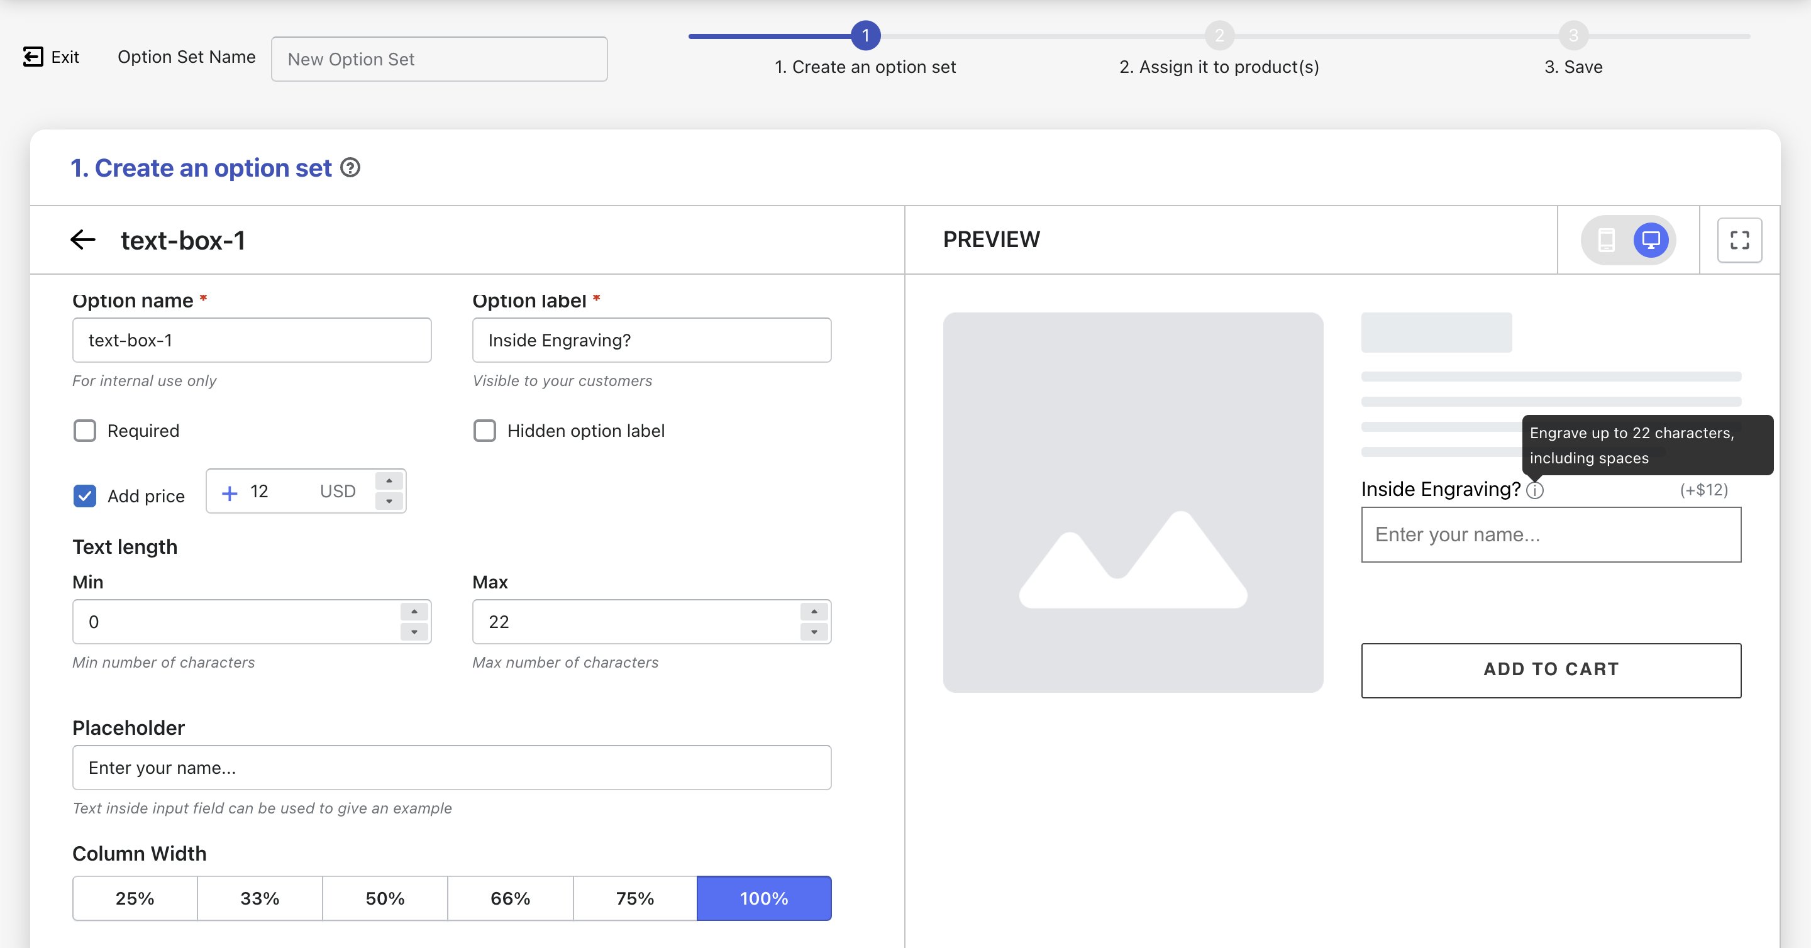Click the help question mark icon beside heading

coord(350,168)
